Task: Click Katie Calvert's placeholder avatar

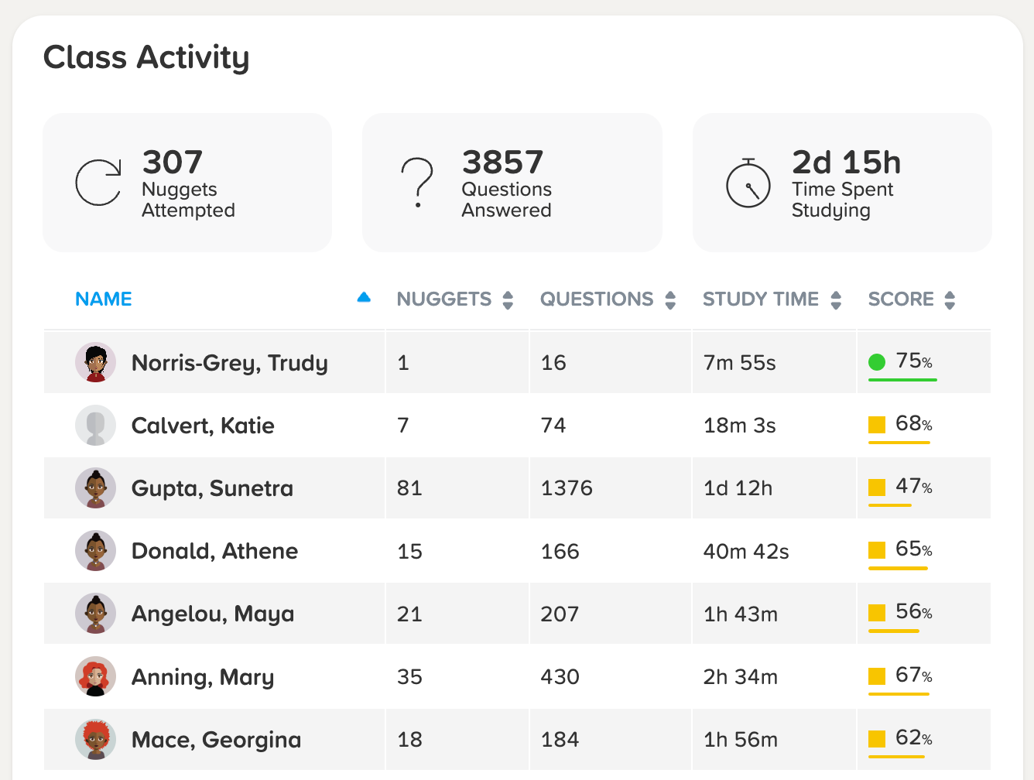Action: pos(96,425)
